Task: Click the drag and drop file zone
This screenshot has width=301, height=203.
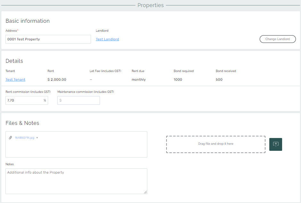Action: pos(216,144)
